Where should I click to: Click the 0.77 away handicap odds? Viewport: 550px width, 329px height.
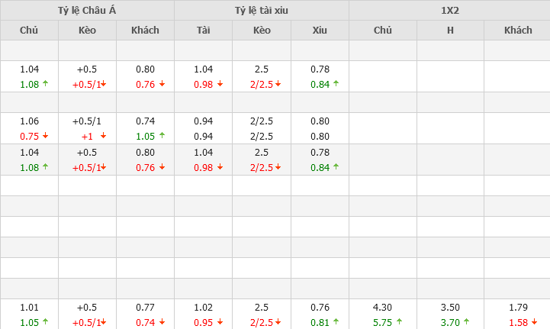(x=145, y=308)
